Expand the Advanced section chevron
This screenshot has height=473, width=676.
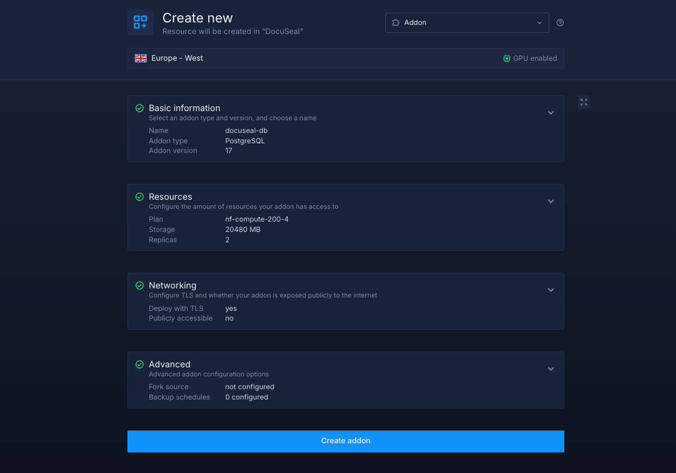click(551, 369)
